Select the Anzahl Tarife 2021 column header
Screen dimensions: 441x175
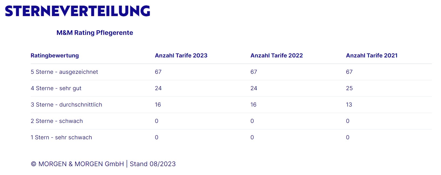coord(372,56)
